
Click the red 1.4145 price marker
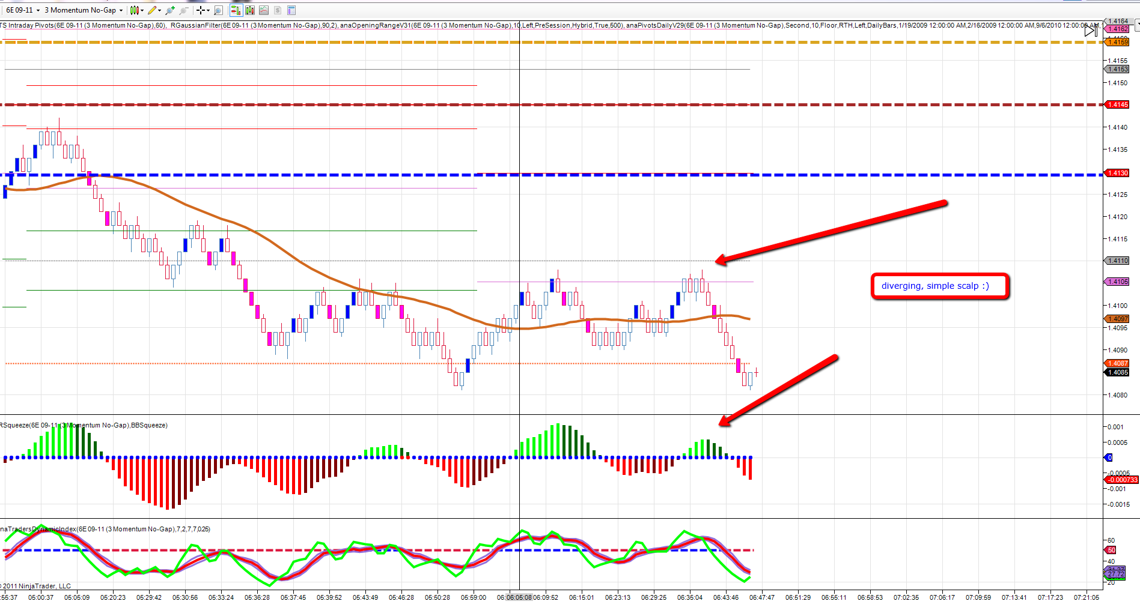pos(1117,104)
